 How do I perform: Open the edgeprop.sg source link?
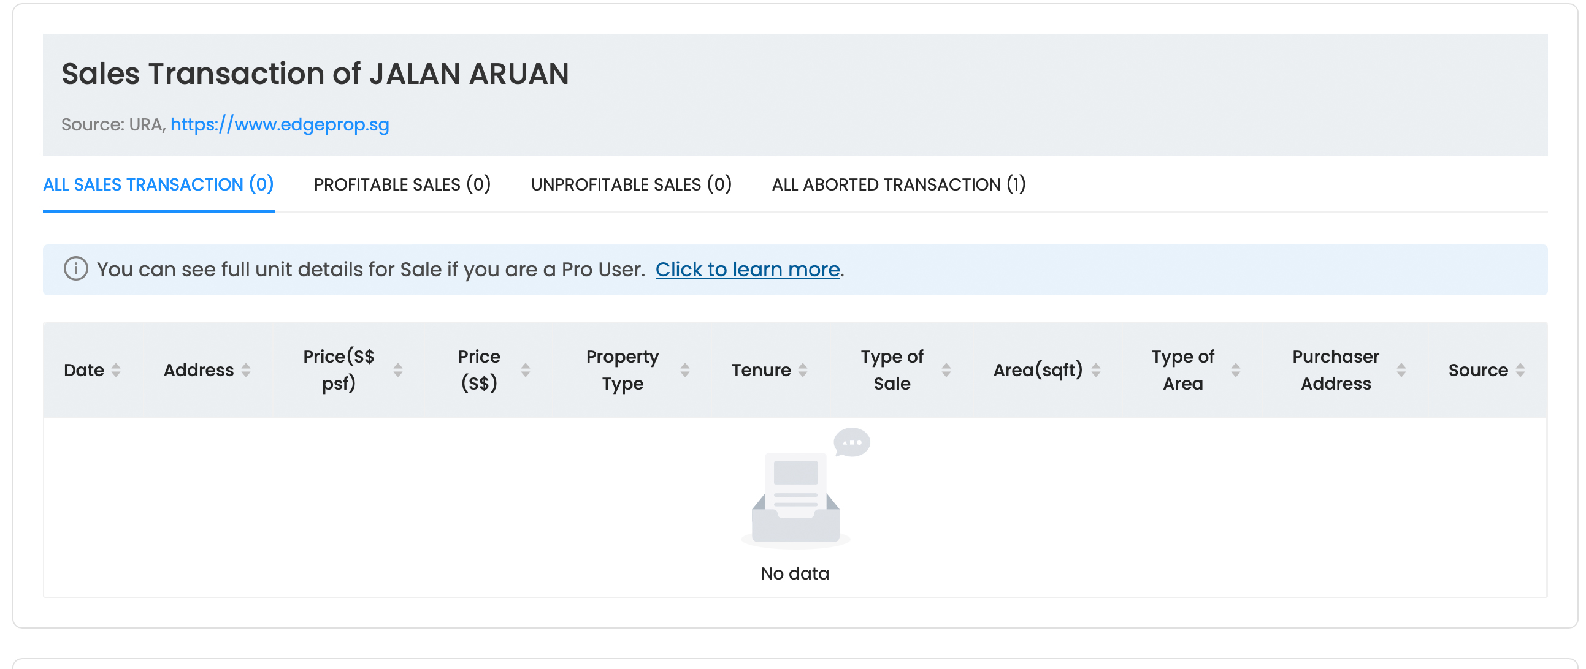(280, 125)
